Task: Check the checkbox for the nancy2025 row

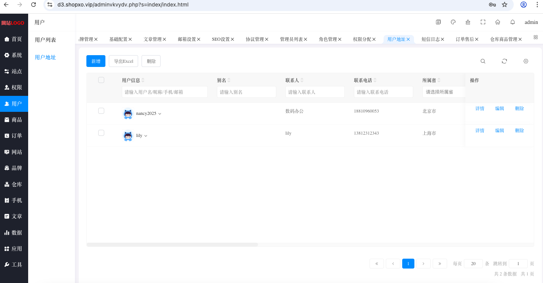Action: (101, 111)
